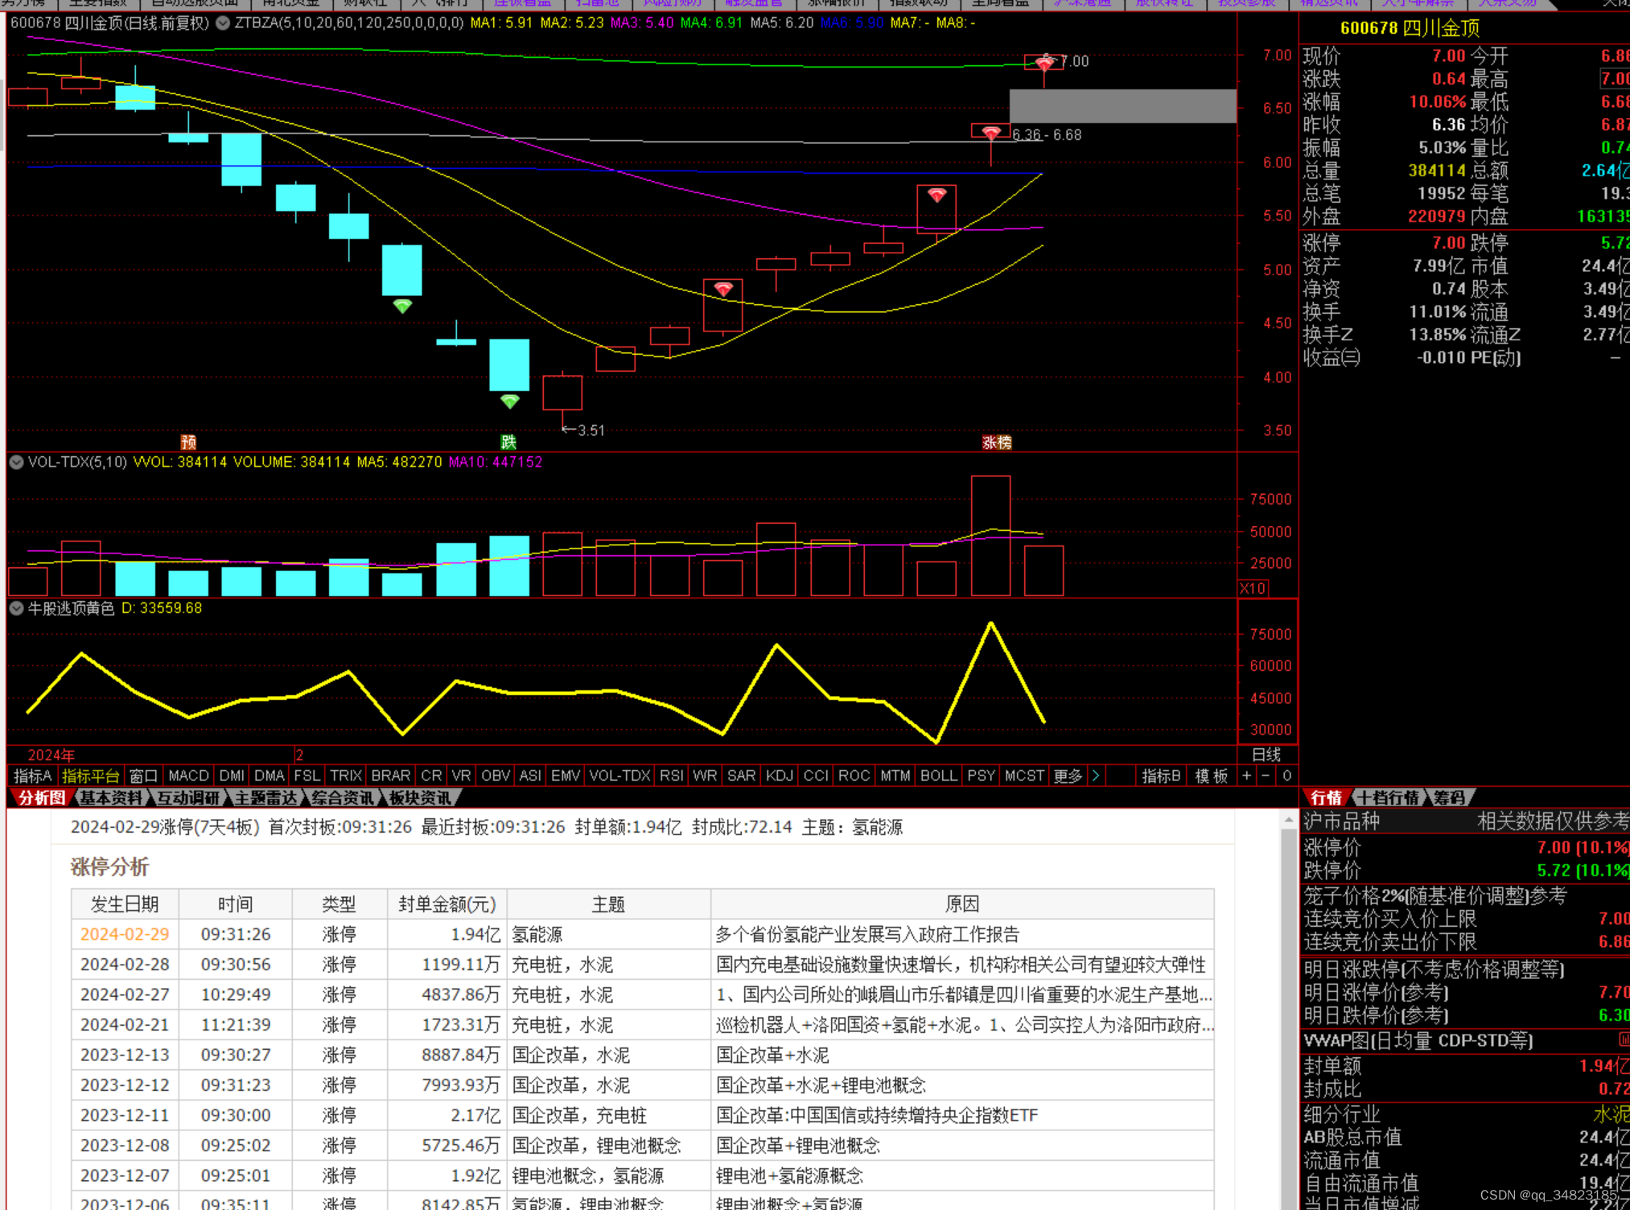Screen dimensions: 1630x1210
Task: Switch to the 互动调研 tab
Action: (x=187, y=797)
